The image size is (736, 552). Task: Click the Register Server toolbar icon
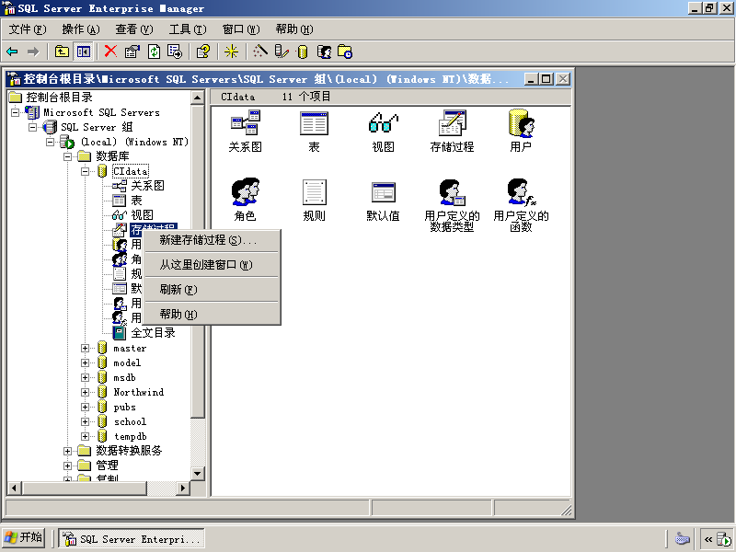[x=282, y=52]
